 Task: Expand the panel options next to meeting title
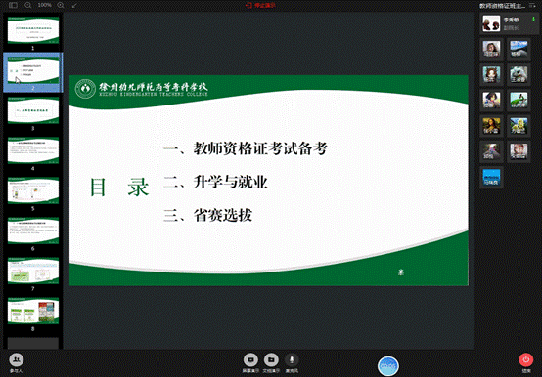click(532, 6)
